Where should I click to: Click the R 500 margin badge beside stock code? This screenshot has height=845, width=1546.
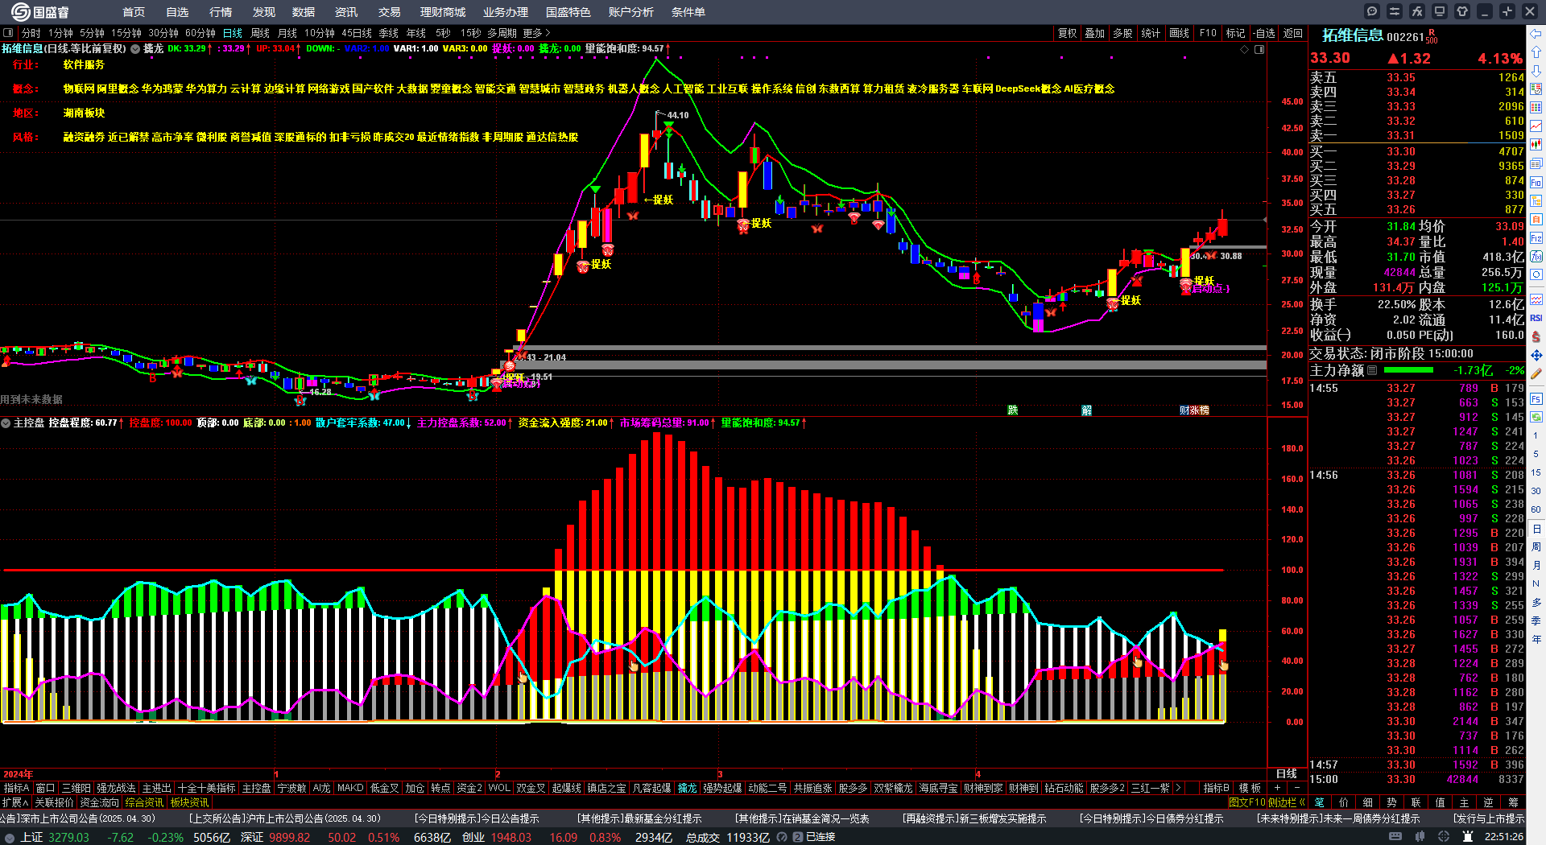[1431, 36]
